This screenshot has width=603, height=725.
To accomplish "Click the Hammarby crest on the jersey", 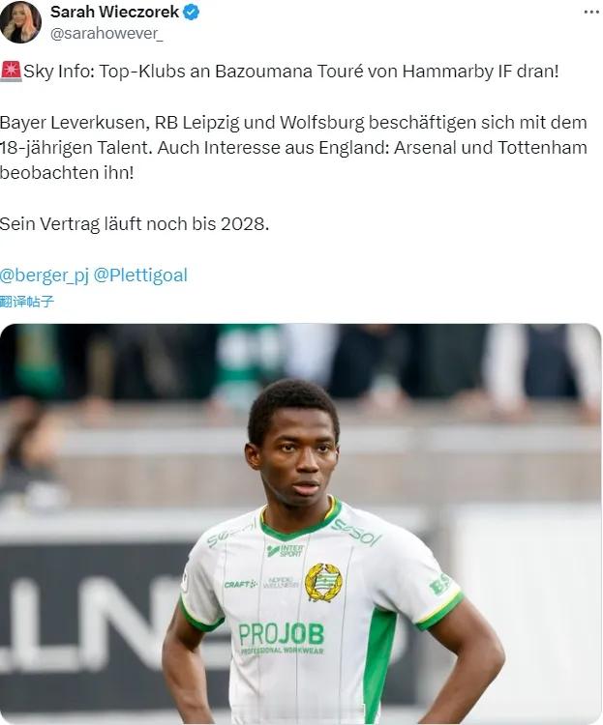I will 323,582.
